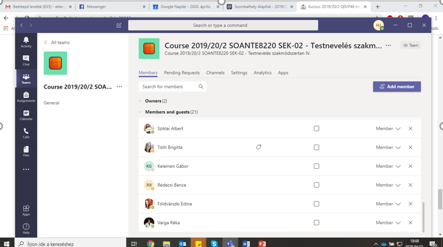This screenshot has height=247, width=443.
Task: Go back with Teams back arrow
Action: click(x=22, y=25)
